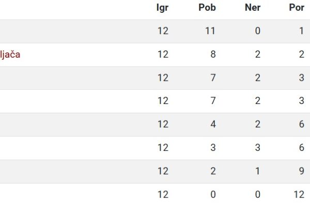Click Igr value 12 in the bottom row
310x206 pixels.
tap(163, 195)
